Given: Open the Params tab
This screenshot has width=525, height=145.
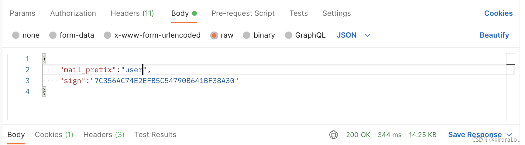Looking at the screenshot, I should pos(22,13).
